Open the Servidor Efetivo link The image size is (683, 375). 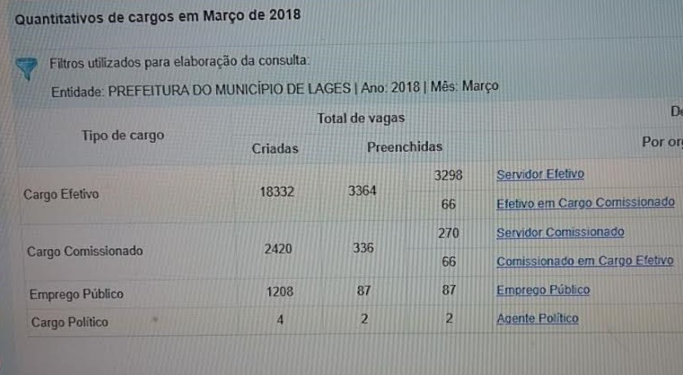tap(539, 174)
